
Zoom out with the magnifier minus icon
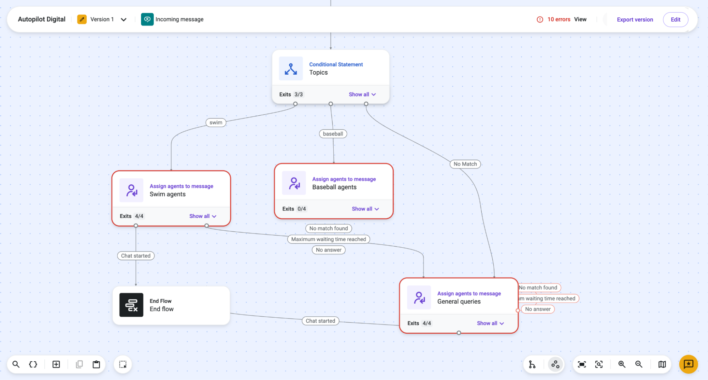(x=639, y=364)
